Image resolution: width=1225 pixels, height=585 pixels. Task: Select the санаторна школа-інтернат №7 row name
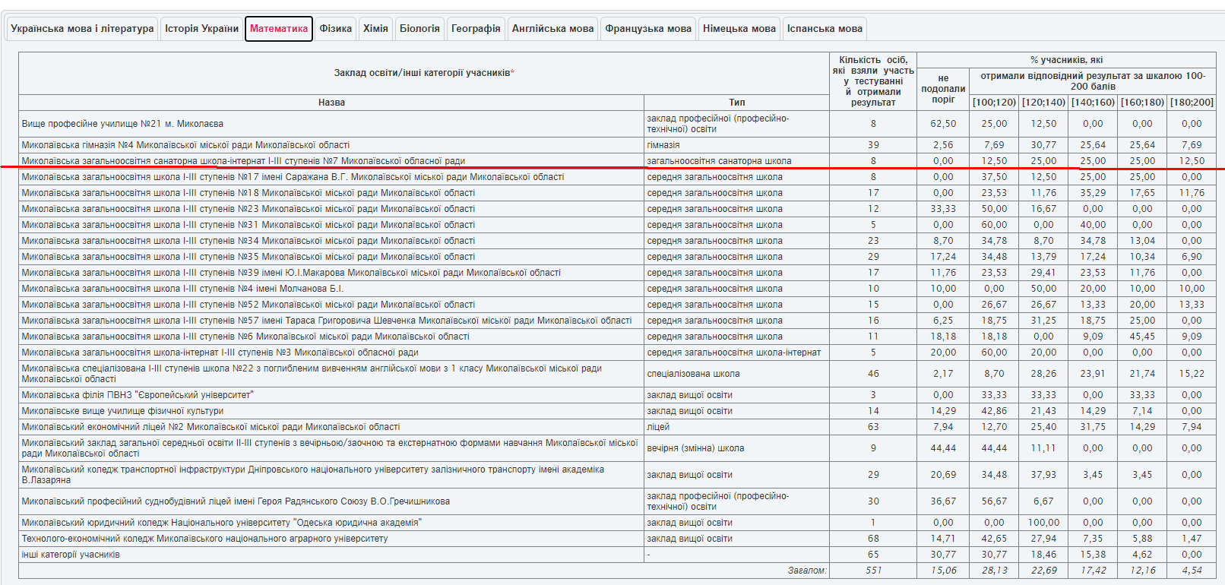pos(243,161)
